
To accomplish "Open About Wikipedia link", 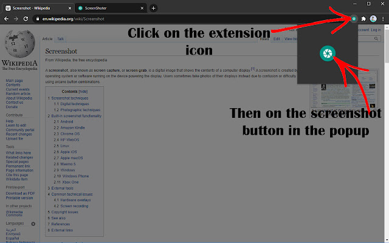I will click(19, 98).
